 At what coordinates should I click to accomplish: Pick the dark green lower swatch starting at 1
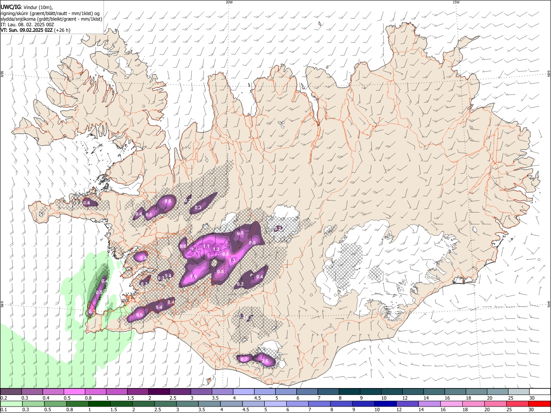[x=99, y=404]
